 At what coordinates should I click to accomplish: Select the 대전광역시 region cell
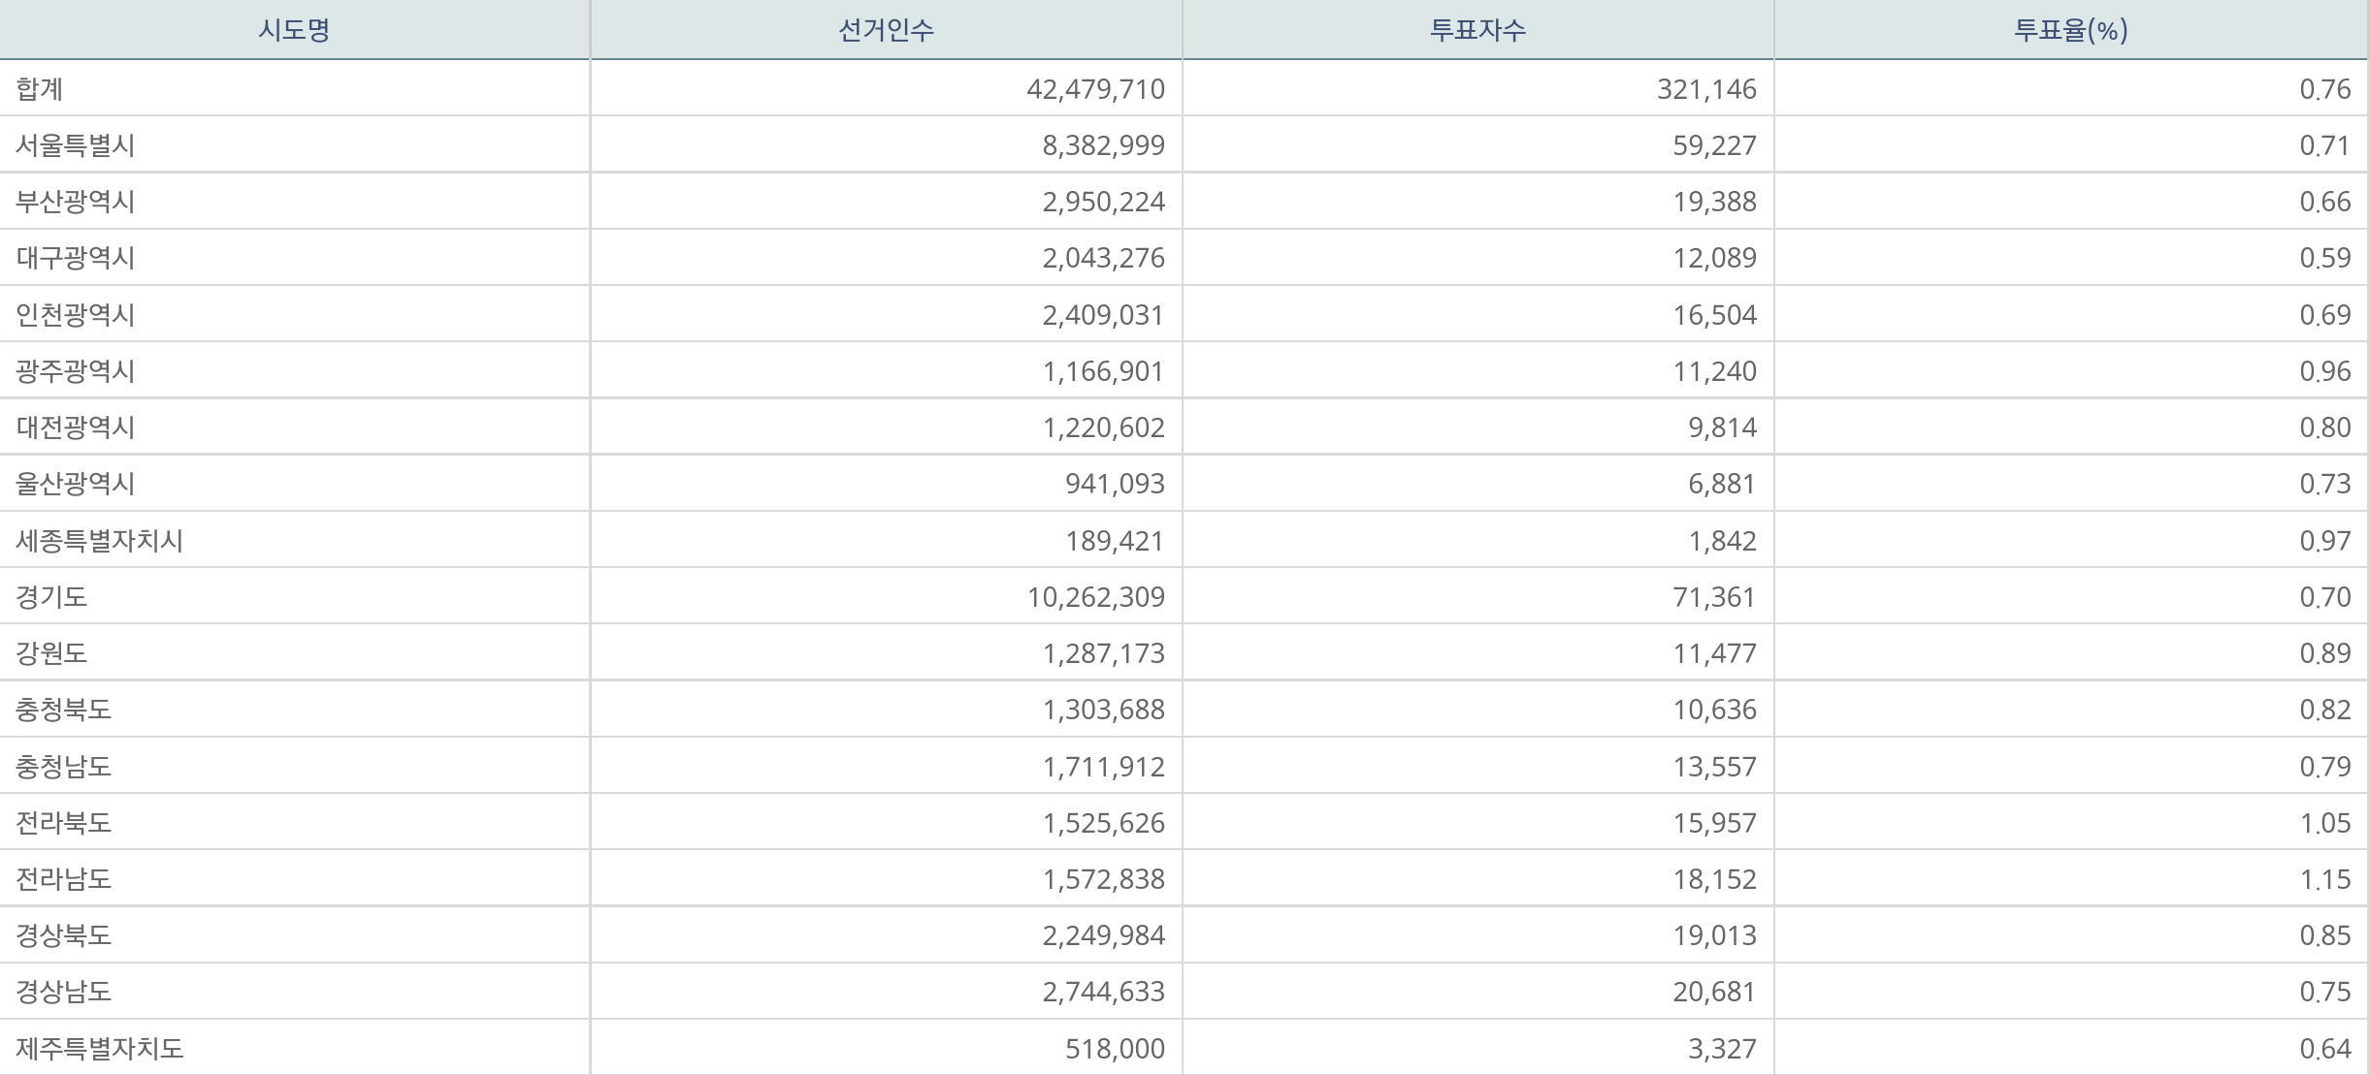pos(76,427)
